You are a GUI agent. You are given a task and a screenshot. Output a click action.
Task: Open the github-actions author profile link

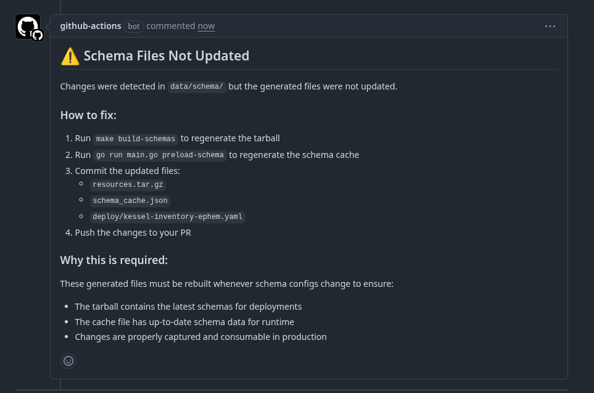point(91,26)
